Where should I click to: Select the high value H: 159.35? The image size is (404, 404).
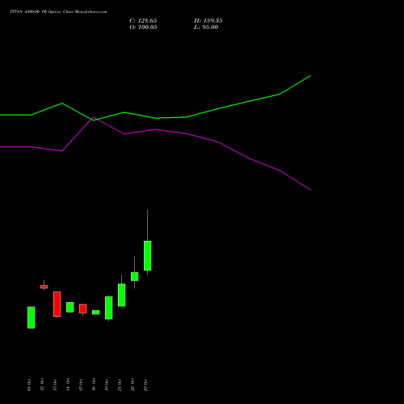click(x=208, y=21)
